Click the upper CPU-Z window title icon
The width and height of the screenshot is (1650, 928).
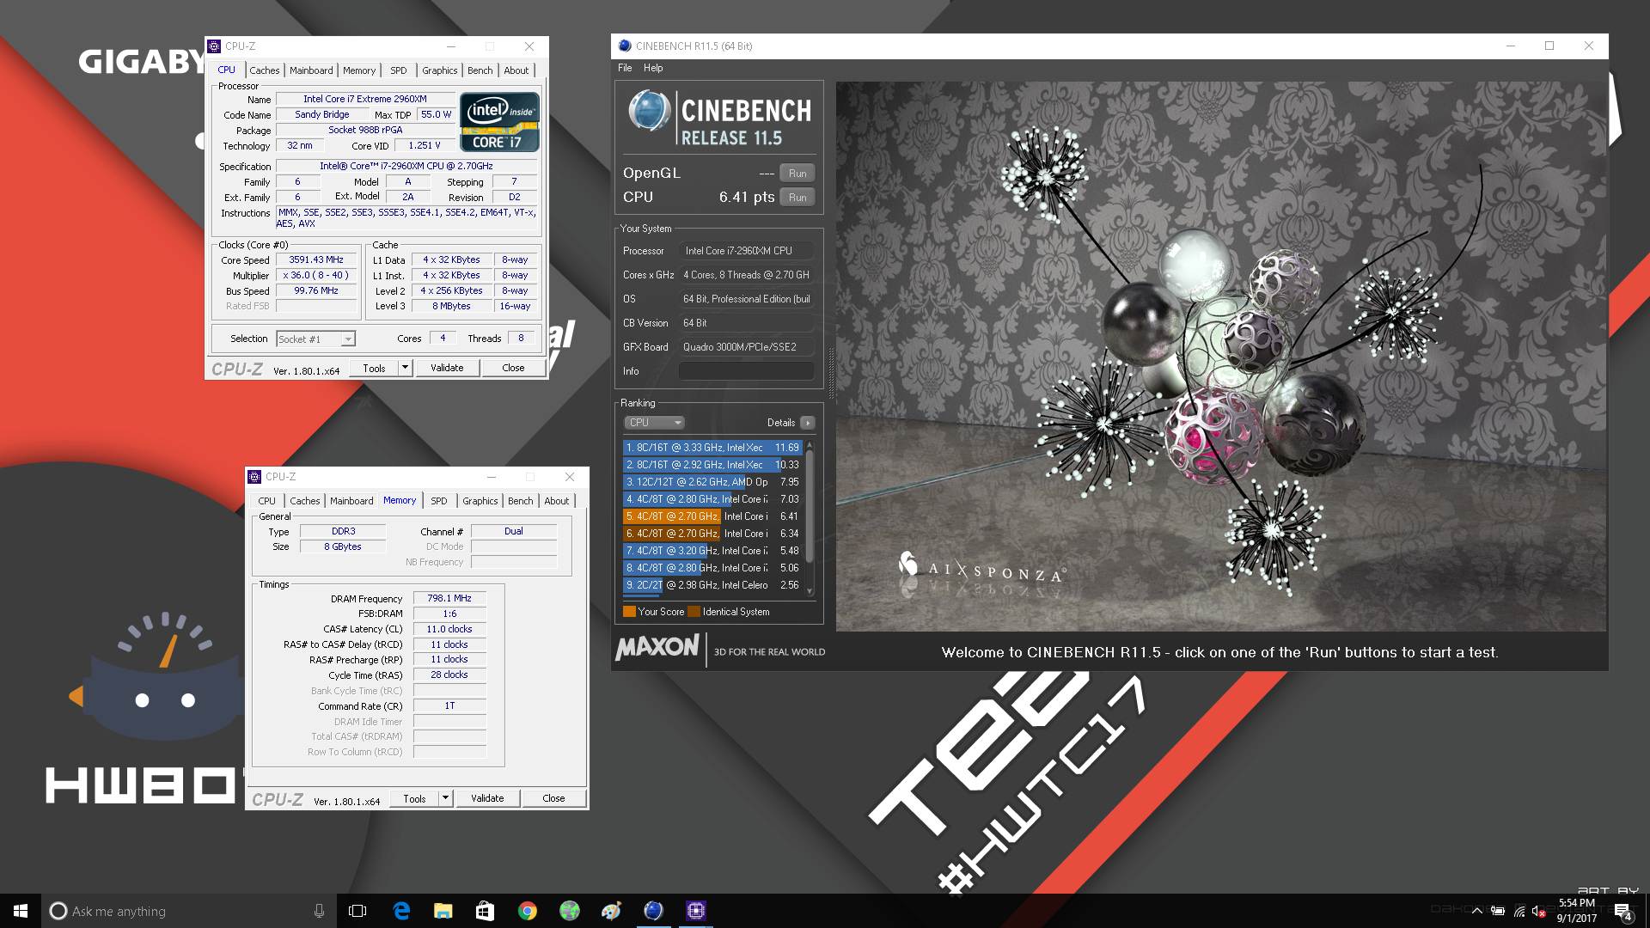point(214,46)
